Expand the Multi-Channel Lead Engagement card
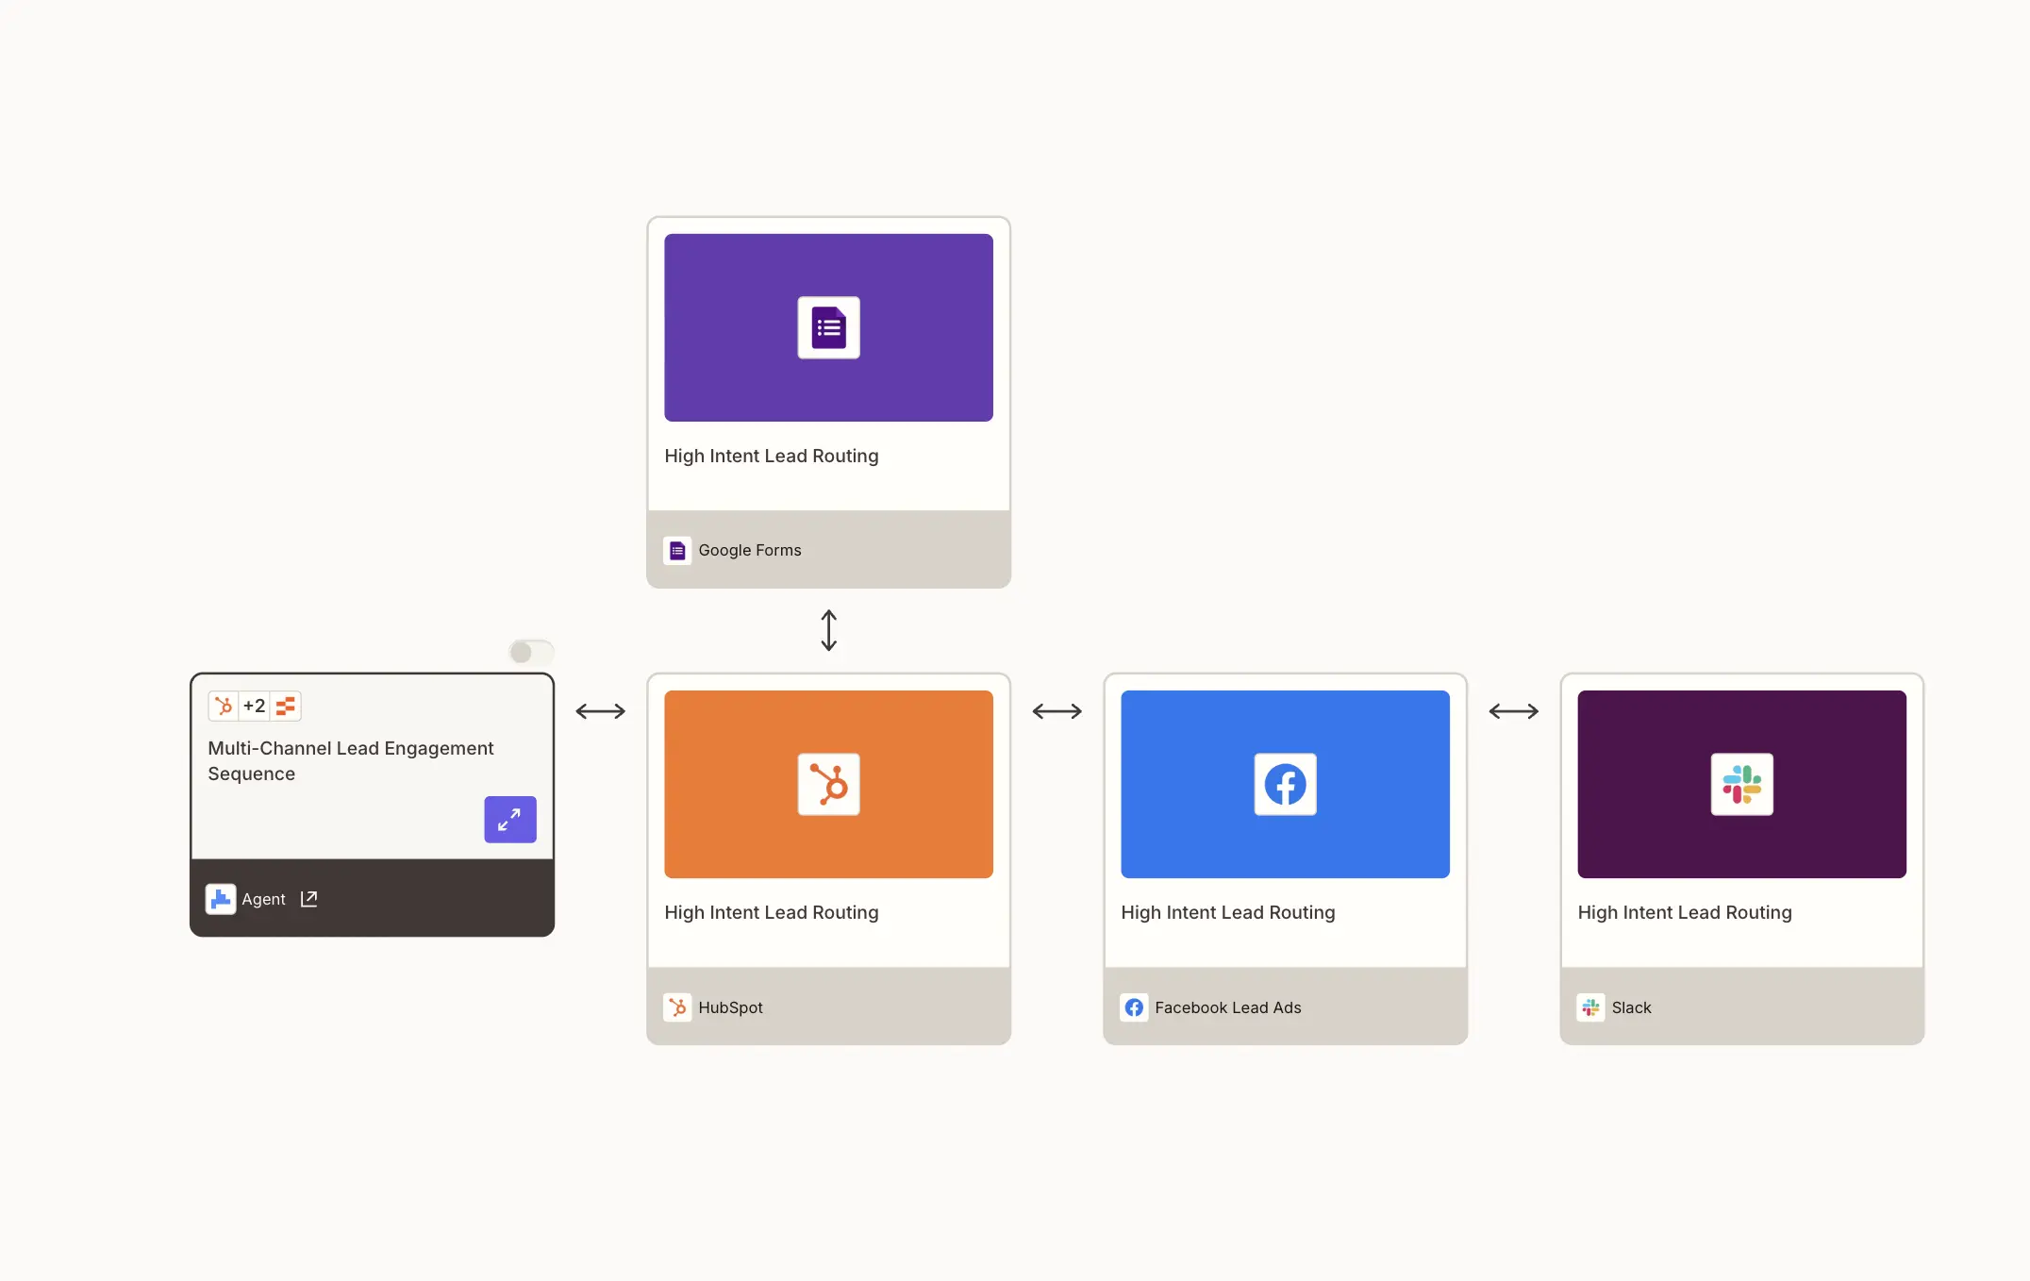This screenshot has width=2030, height=1281. 510,820
